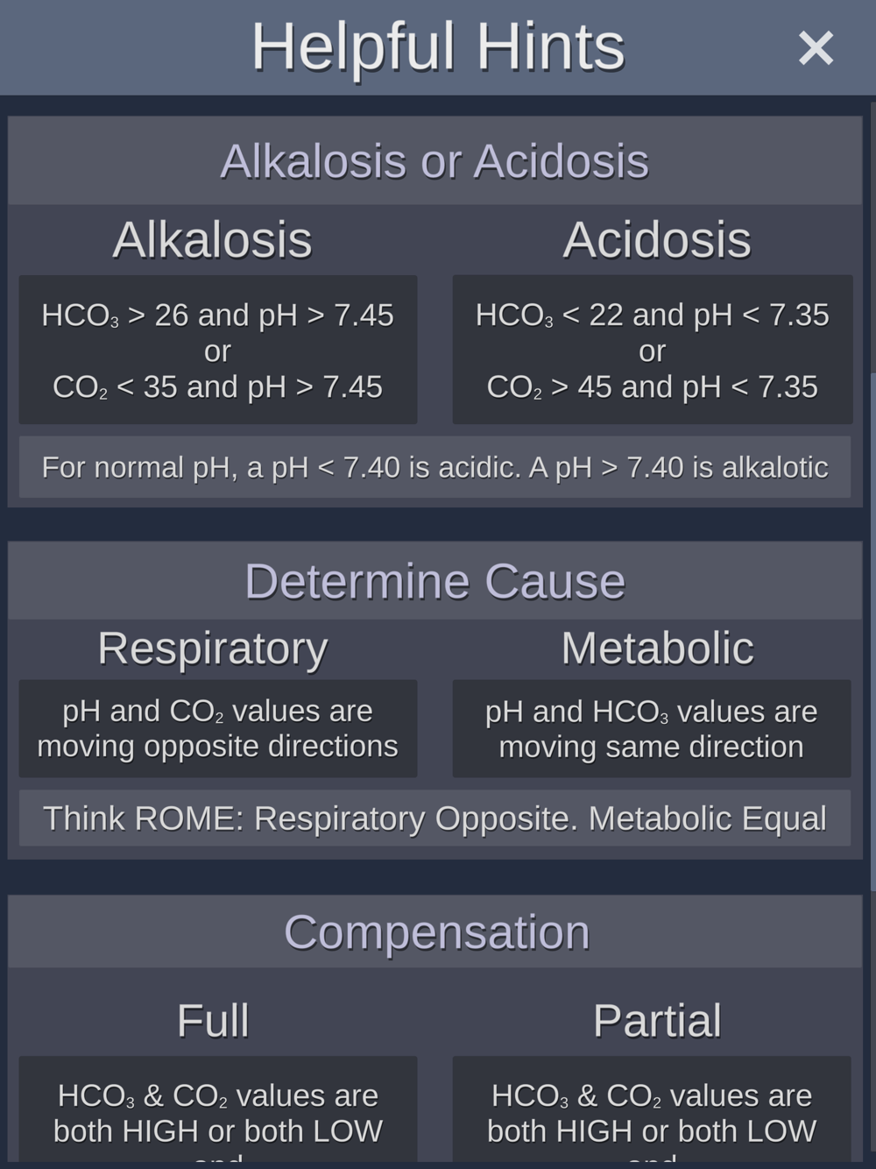Select the Alkalosis or Acidosis section header

pyautogui.click(x=434, y=161)
